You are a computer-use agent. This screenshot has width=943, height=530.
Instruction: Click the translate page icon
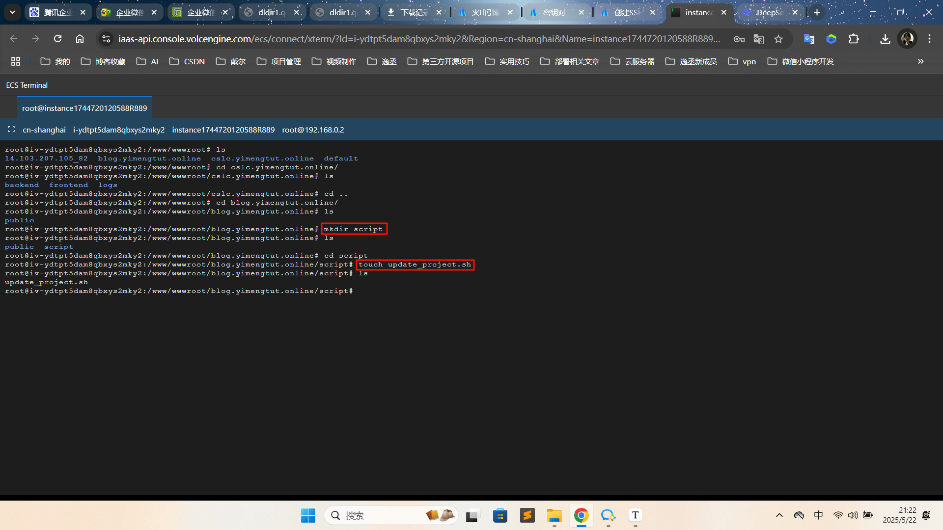(x=759, y=39)
